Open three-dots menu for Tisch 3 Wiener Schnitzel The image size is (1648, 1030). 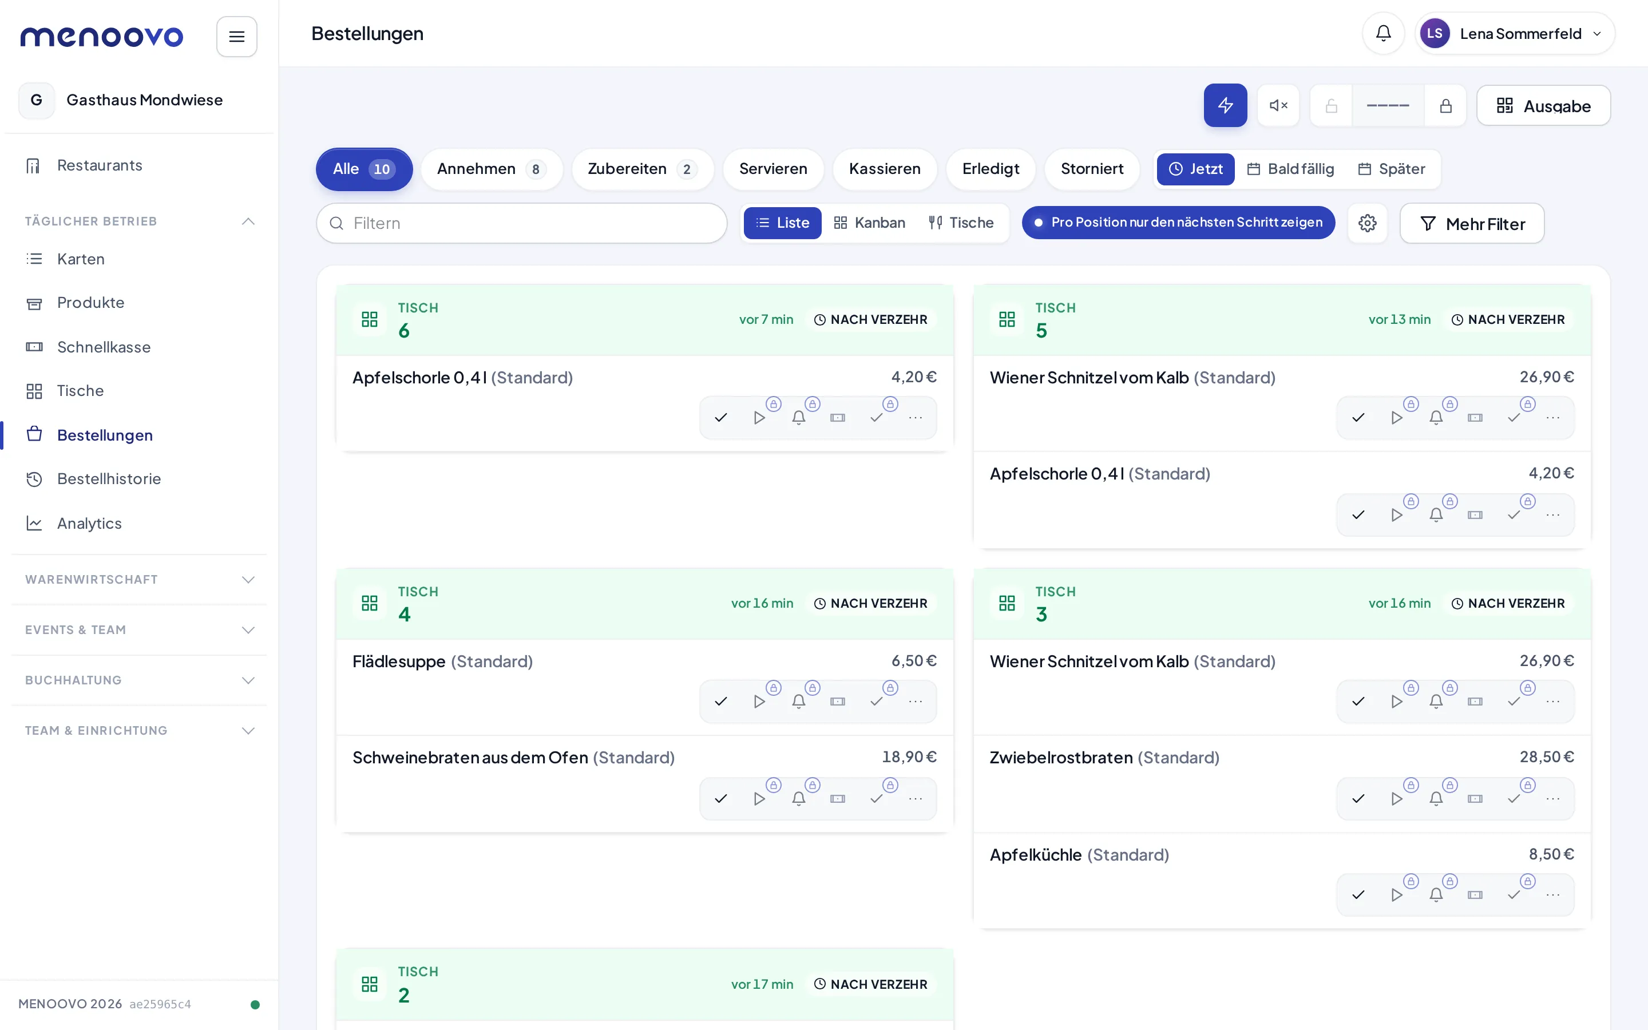click(x=1552, y=702)
